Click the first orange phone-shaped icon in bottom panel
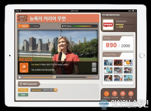151x111 pixels. [107, 94]
